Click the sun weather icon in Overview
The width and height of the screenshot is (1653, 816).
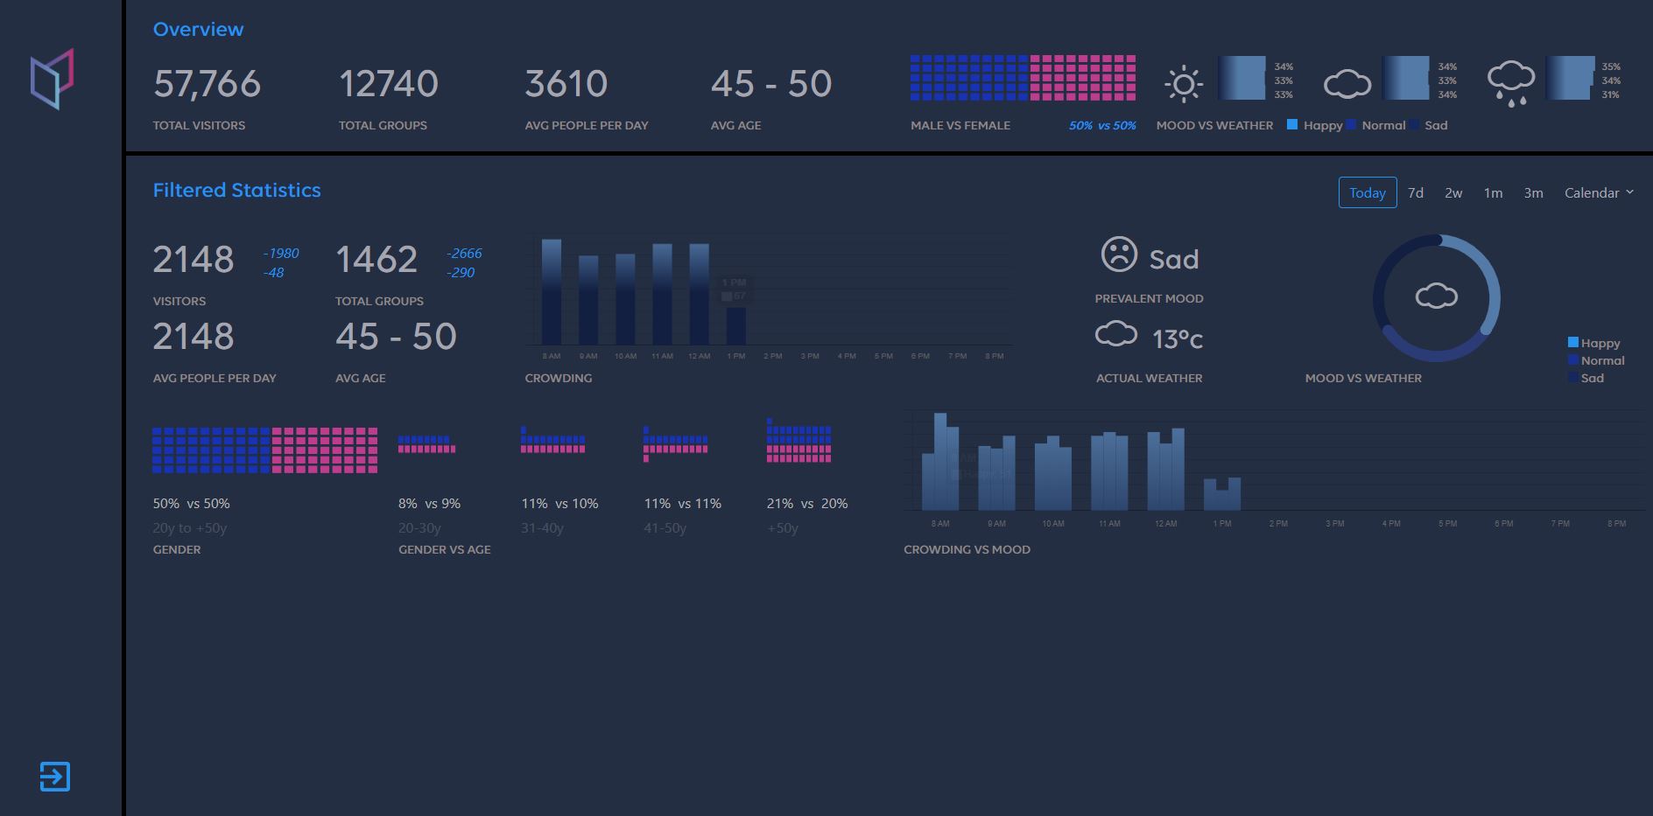(1184, 85)
